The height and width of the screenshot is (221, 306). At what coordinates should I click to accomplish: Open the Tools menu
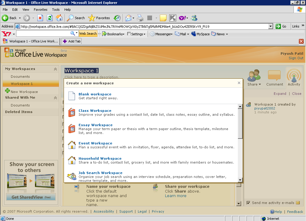(56, 10)
